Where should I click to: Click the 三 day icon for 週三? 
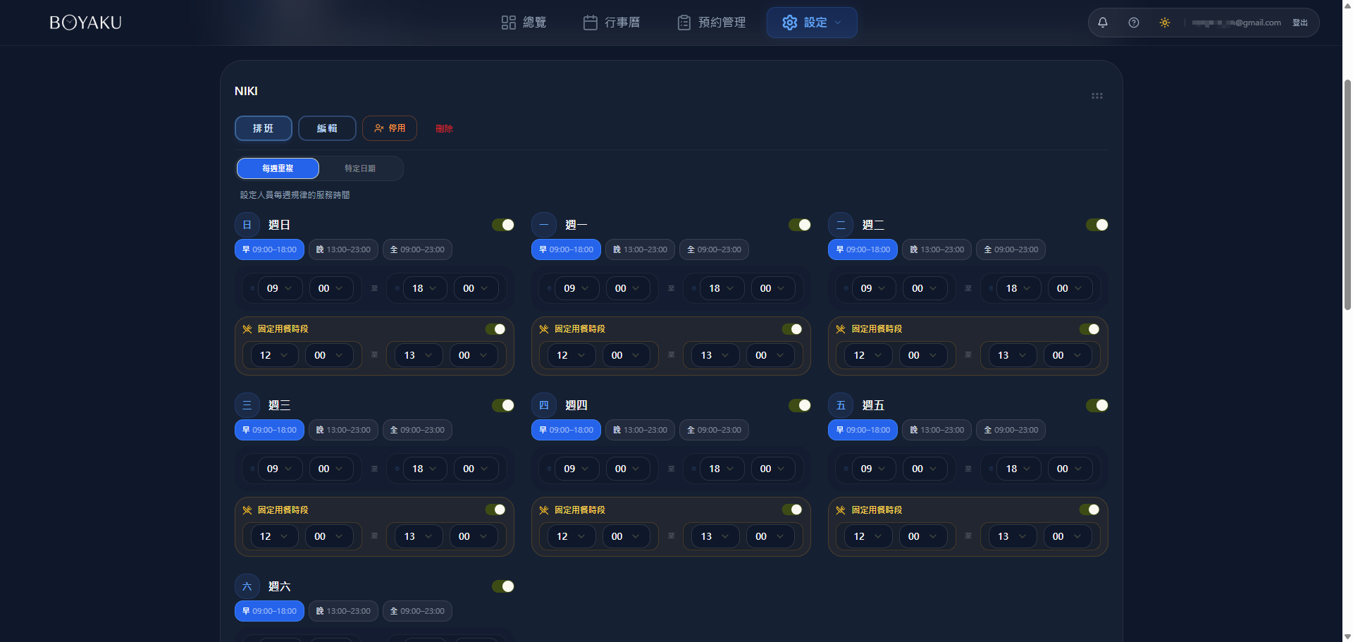pyautogui.click(x=247, y=405)
